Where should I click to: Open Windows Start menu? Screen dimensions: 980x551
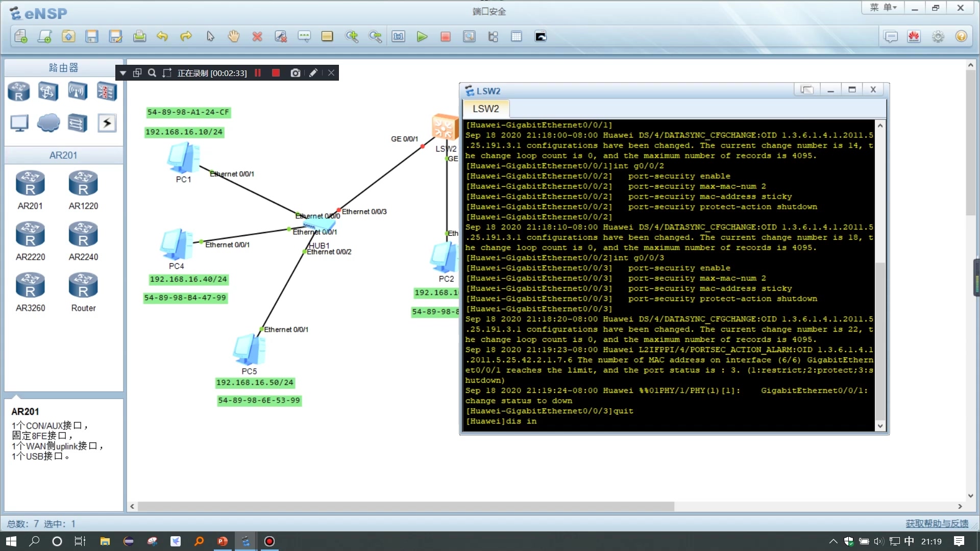[11, 541]
